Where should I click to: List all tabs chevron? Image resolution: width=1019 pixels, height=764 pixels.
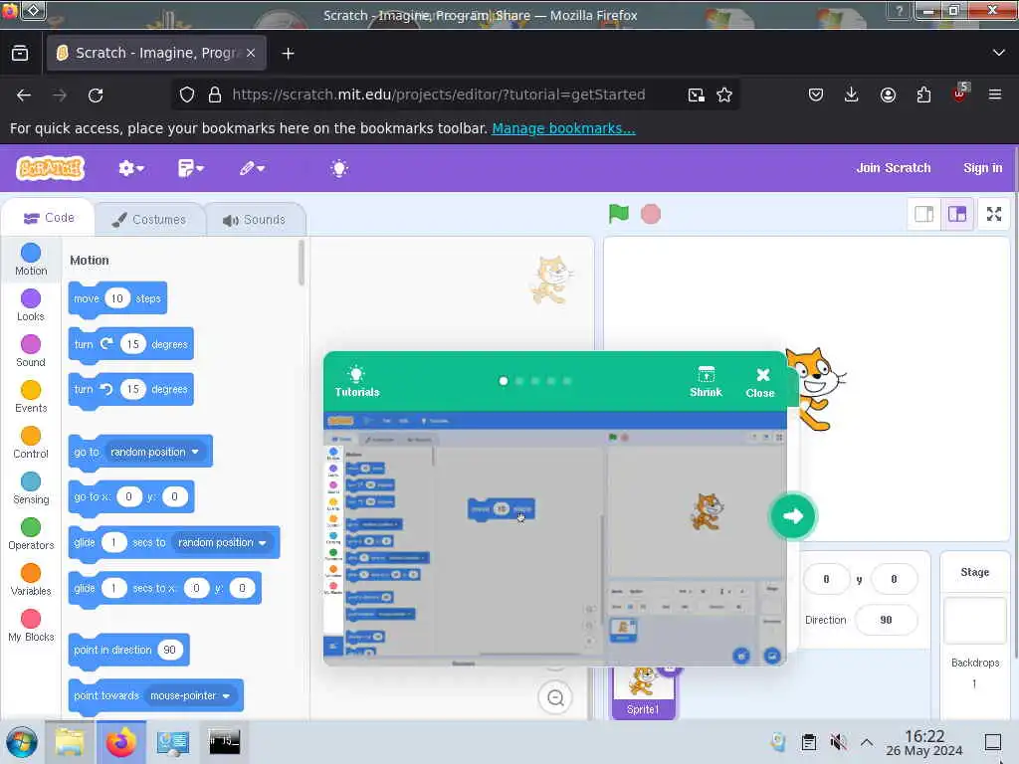(999, 53)
